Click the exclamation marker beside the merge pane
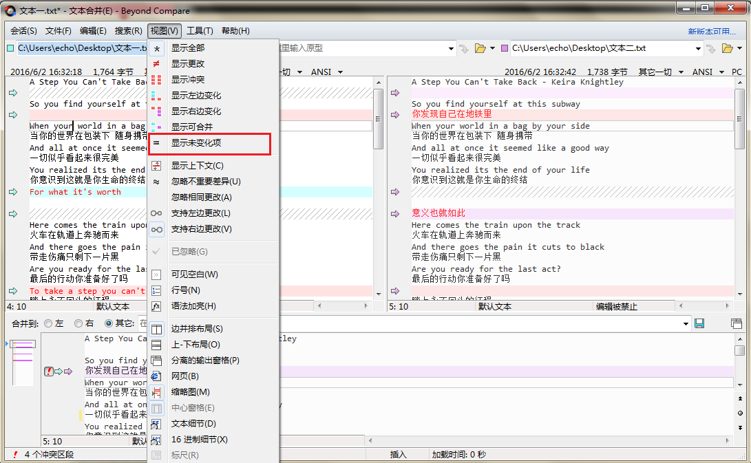The height and width of the screenshot is (463, 751). (48, 372)
